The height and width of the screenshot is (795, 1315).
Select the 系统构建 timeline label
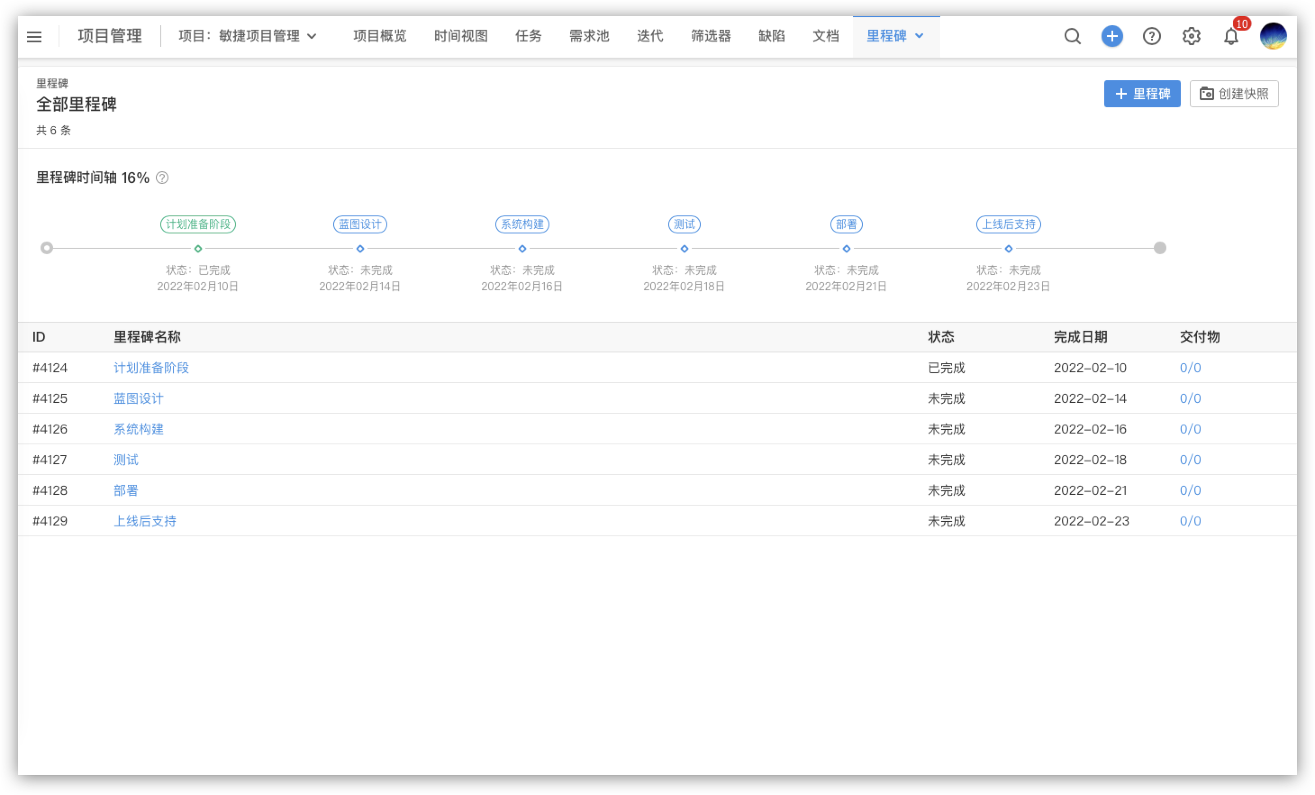pyautogui.click(x=522, y=224)
